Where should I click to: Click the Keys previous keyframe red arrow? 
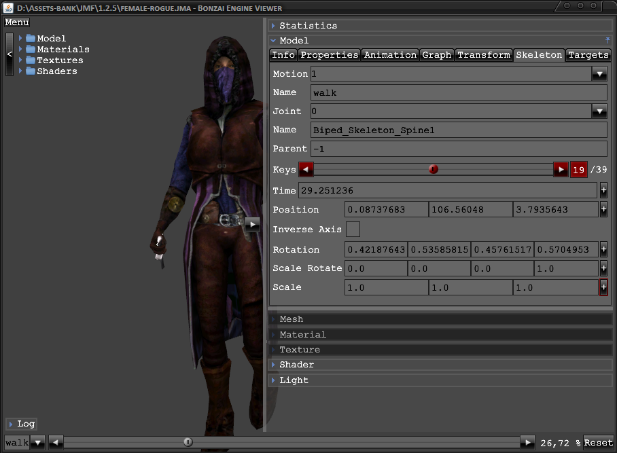coord(306,170)
